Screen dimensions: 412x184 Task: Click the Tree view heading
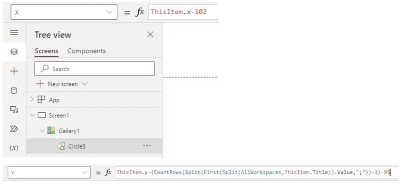point(53,35)
